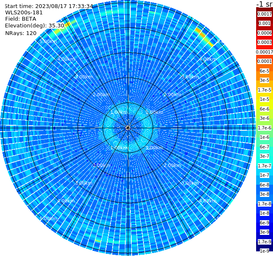Click the 1.7e-6 colorbar label

pyautogui.click(x=265, y=128)
